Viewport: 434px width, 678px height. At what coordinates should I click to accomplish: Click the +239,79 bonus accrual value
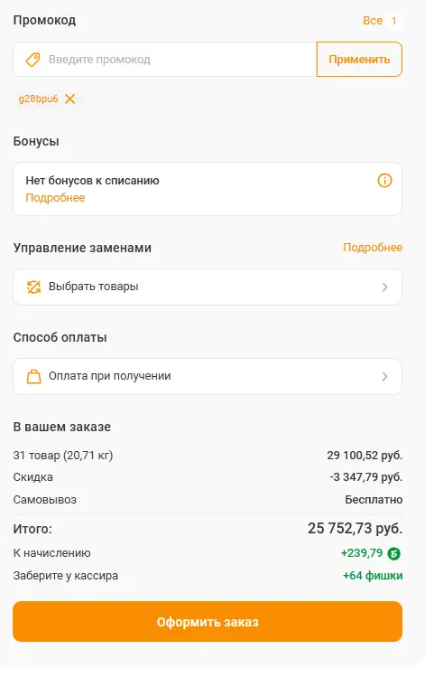pos(362,553)
